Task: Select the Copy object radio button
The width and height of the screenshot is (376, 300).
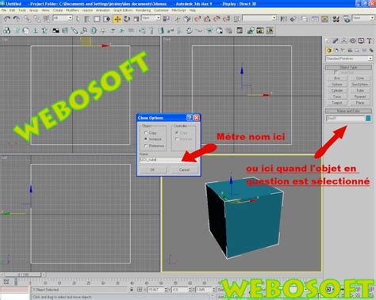Action: [x=146, y=133]
